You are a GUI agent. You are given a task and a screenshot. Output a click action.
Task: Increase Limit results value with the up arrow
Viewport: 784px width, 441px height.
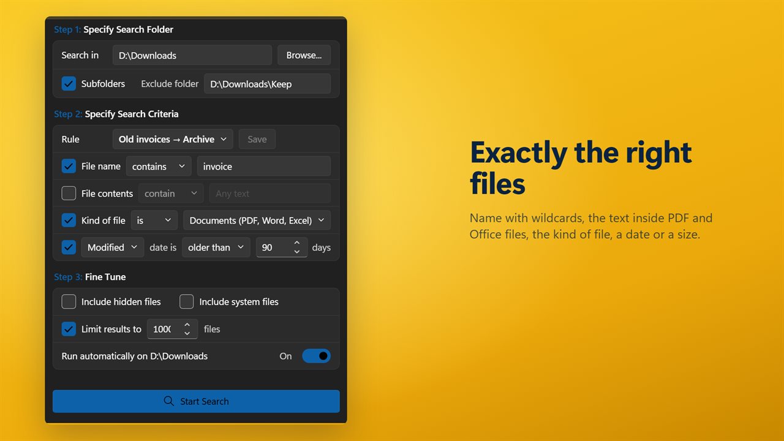pyautogui.click(x=187, y=325)
